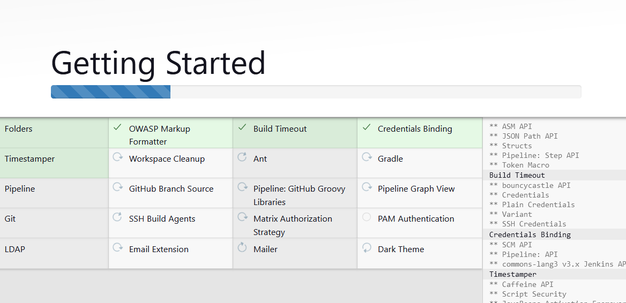Click the Timestamper log header
This screenshot has width=626, height=303.
point(512,274)
